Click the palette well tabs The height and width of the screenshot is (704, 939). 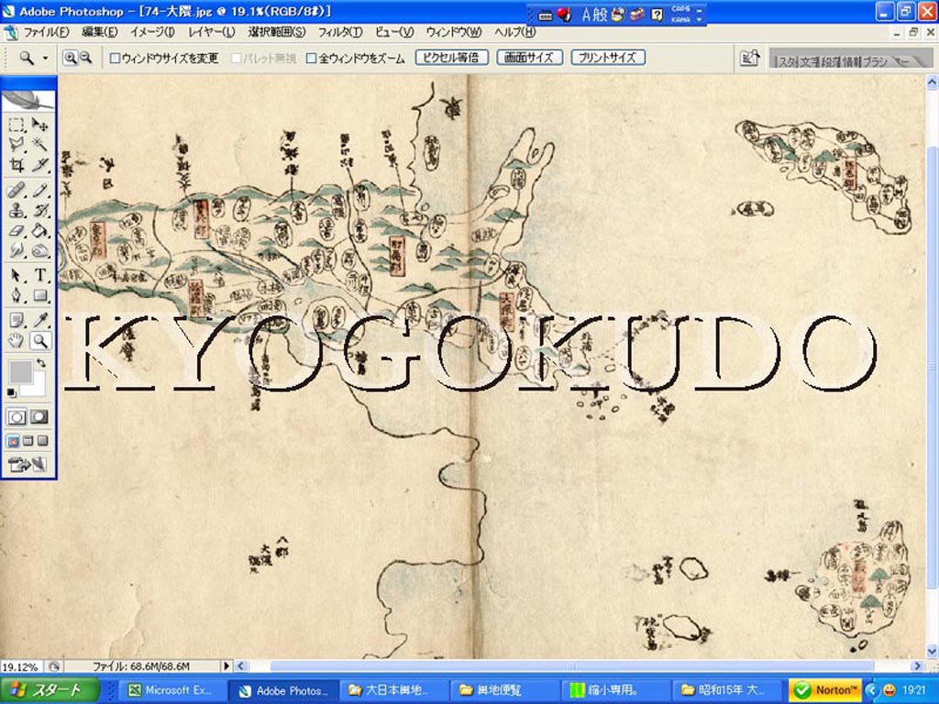(x=849, y=59)
